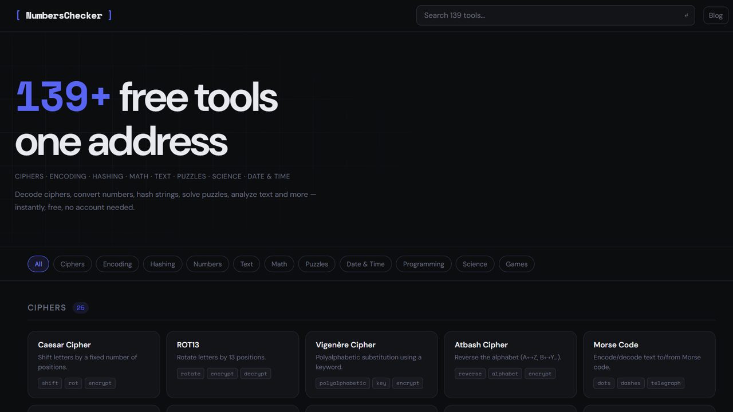Image resolution: width=733 pixels, height=412 pixels.
Task: Focus the Search 139 tools field
Action: click(555, 15)
